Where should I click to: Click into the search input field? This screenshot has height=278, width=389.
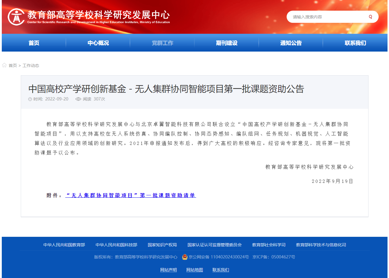point(326,17)
